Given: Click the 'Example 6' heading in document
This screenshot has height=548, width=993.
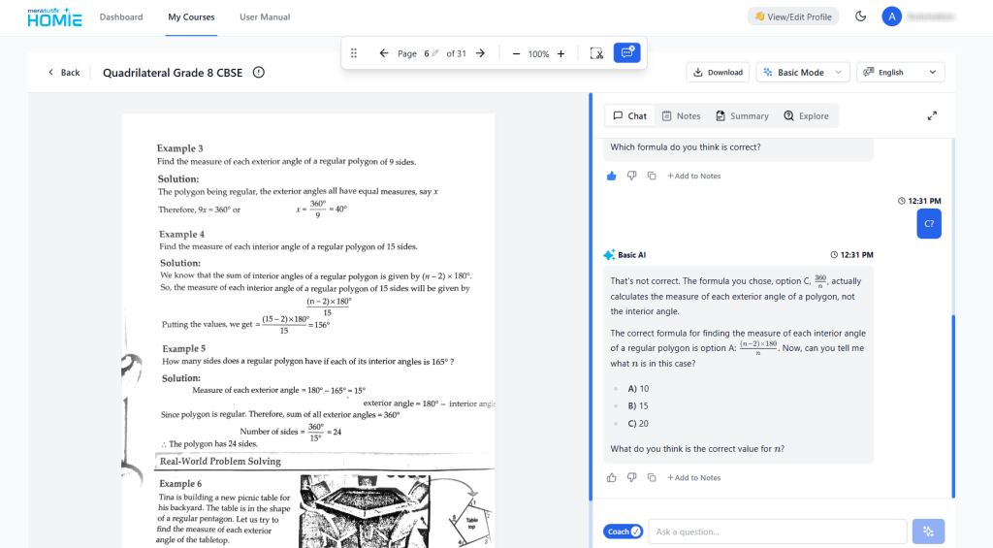Looking at the screenshot, I should pyautogui.click(x=179, y=483).
